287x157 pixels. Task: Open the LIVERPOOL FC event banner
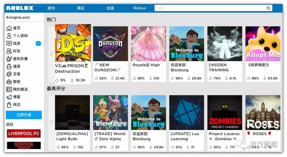[24, 134]
